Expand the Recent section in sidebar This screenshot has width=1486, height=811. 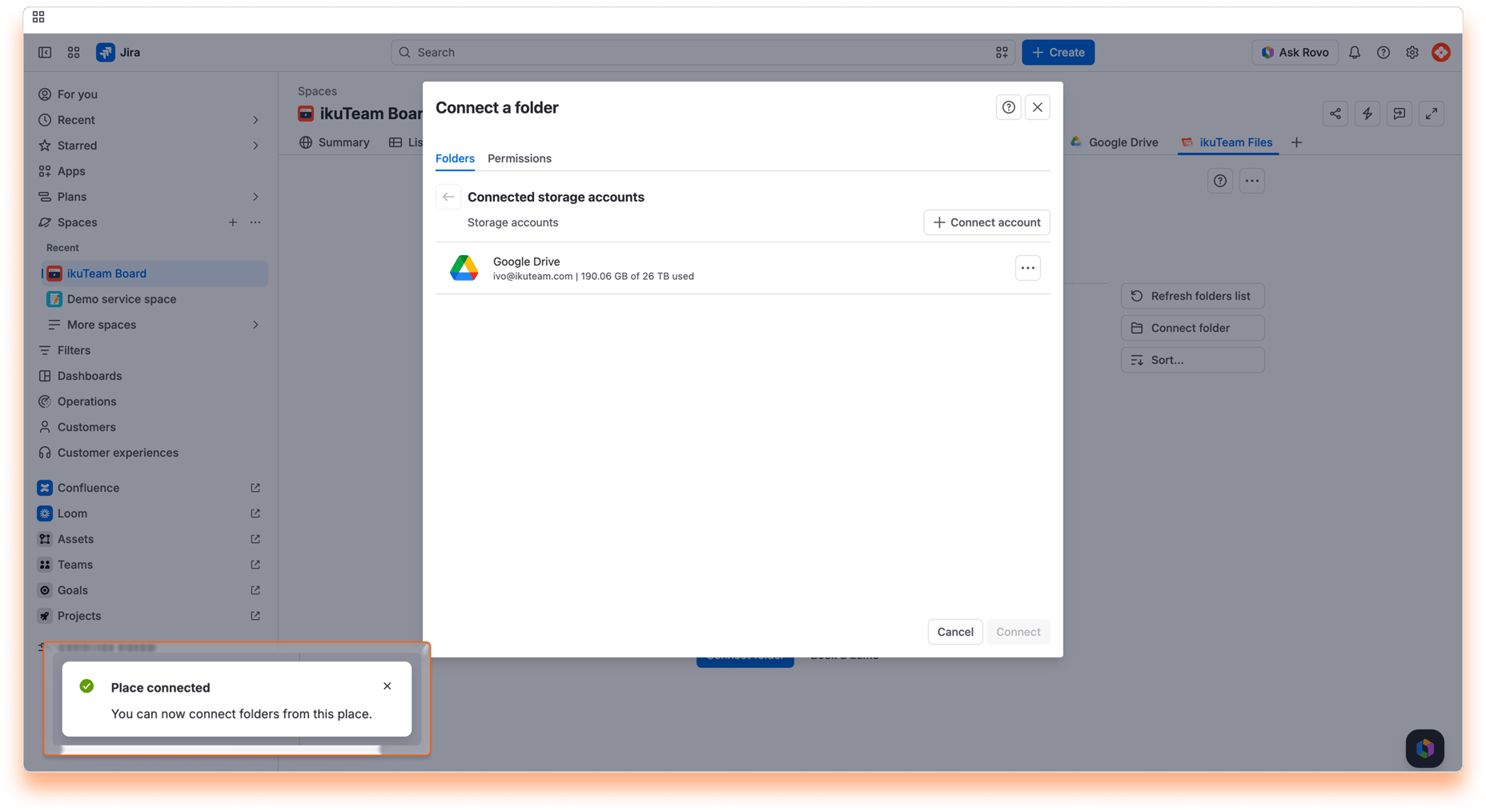click(255, 120)
